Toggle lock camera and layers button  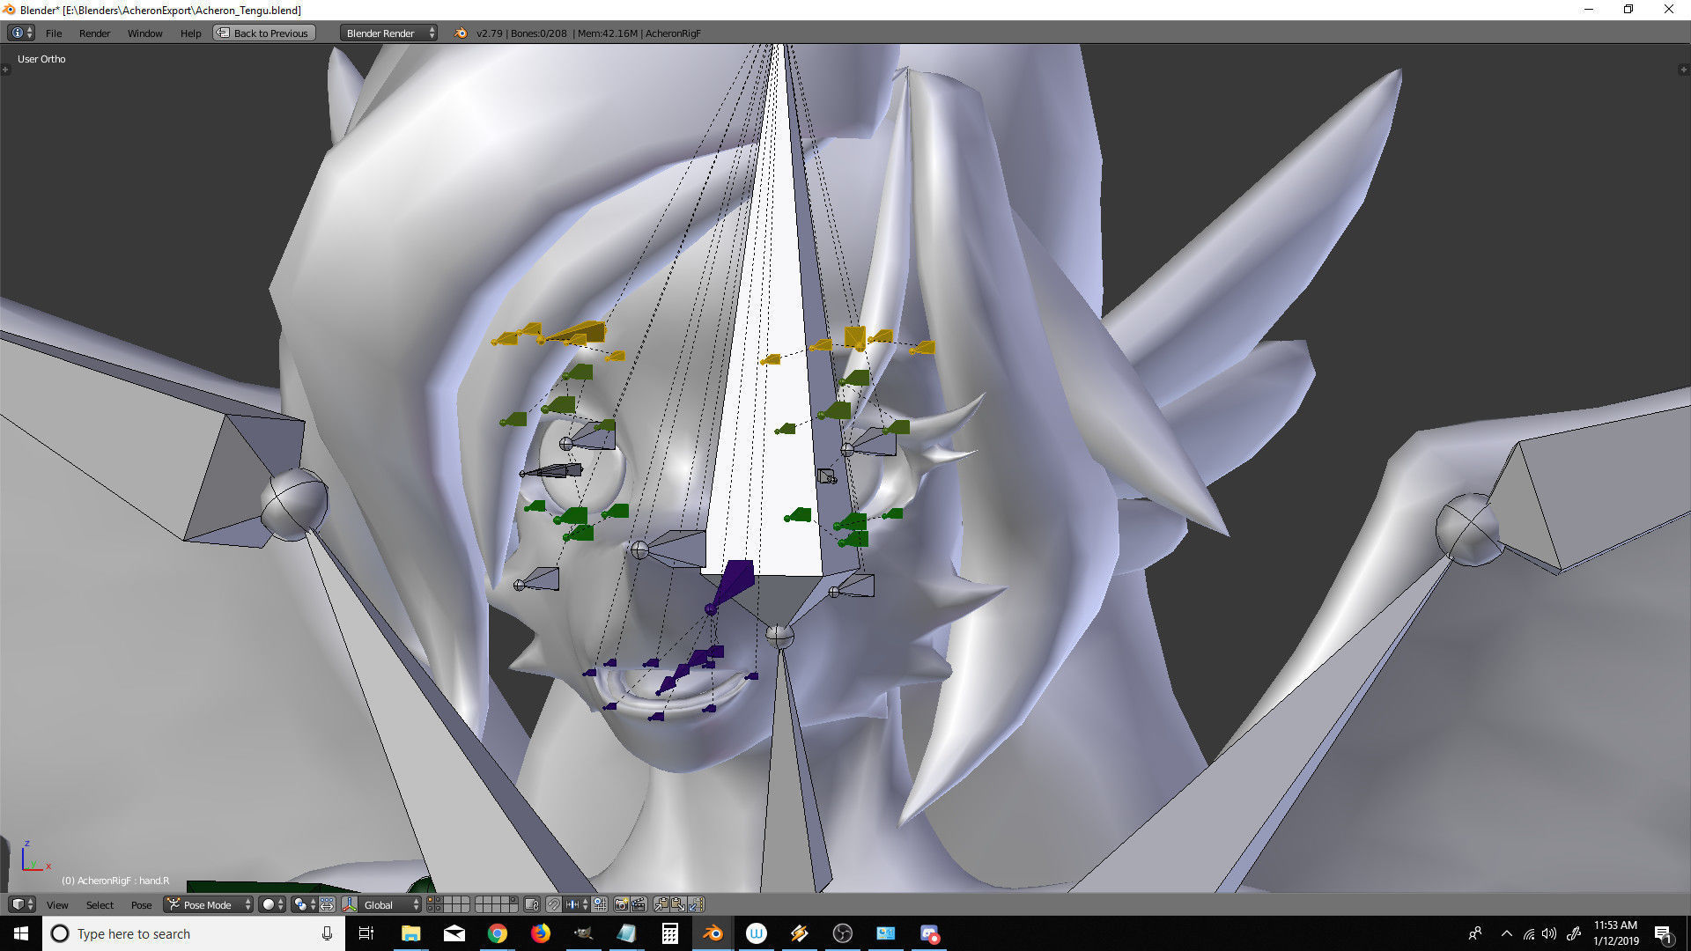pyautogui.click(x=532, y=904)
